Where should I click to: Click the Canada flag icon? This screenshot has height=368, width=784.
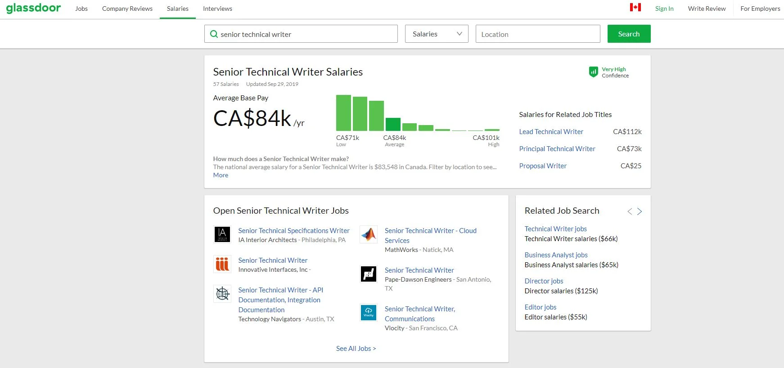pyautogui.click(x=635, y=7)
